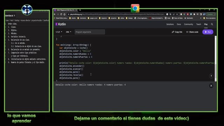Go to Chrome home page icon
The height and width of the screenshot is (126, 224).
point(64,14)
